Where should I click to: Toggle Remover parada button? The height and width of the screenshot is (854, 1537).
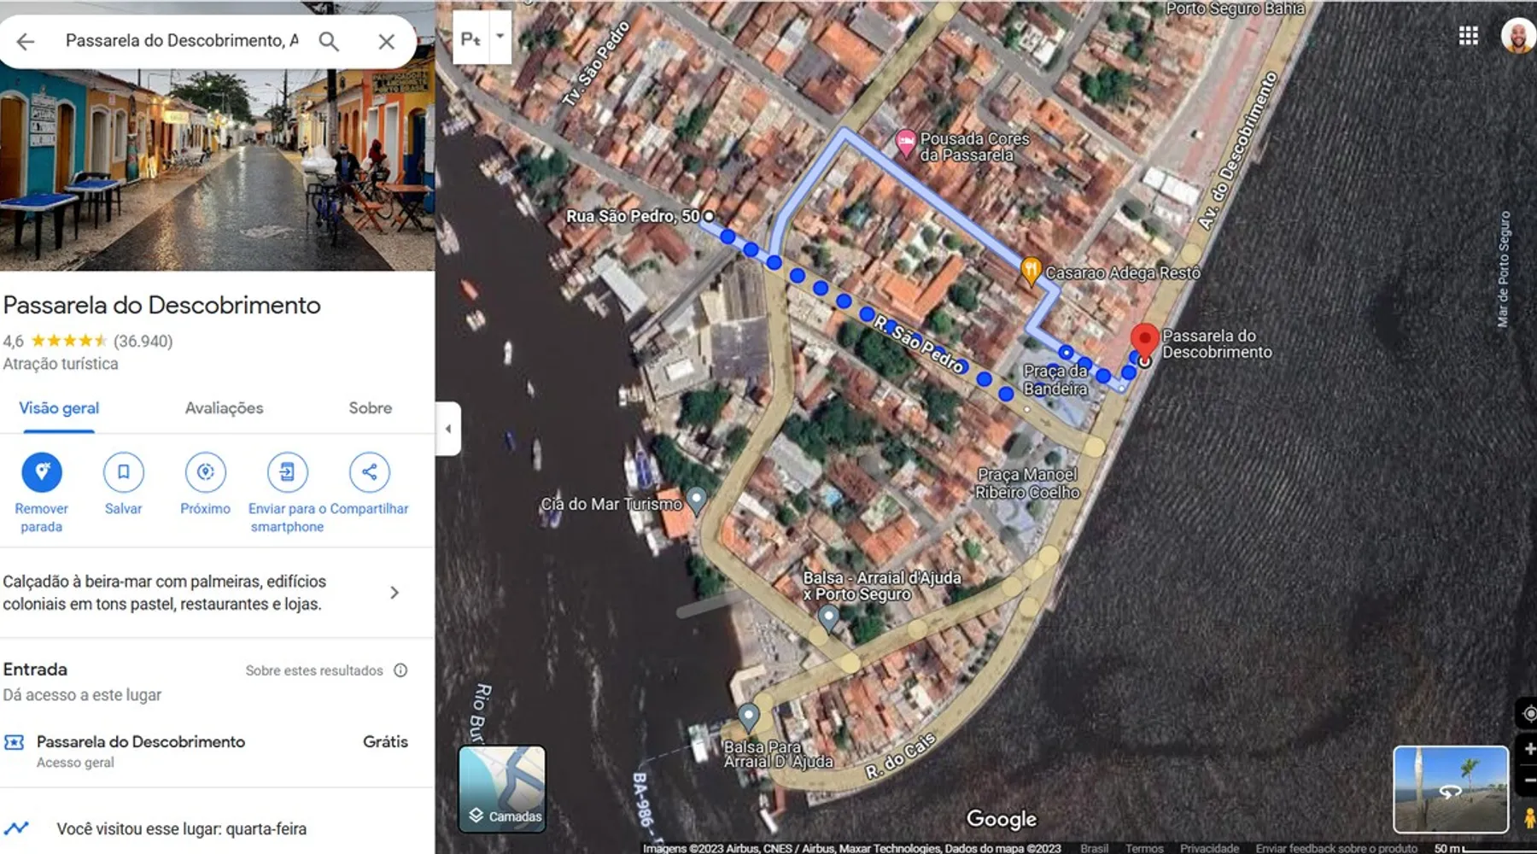[41, 472]
